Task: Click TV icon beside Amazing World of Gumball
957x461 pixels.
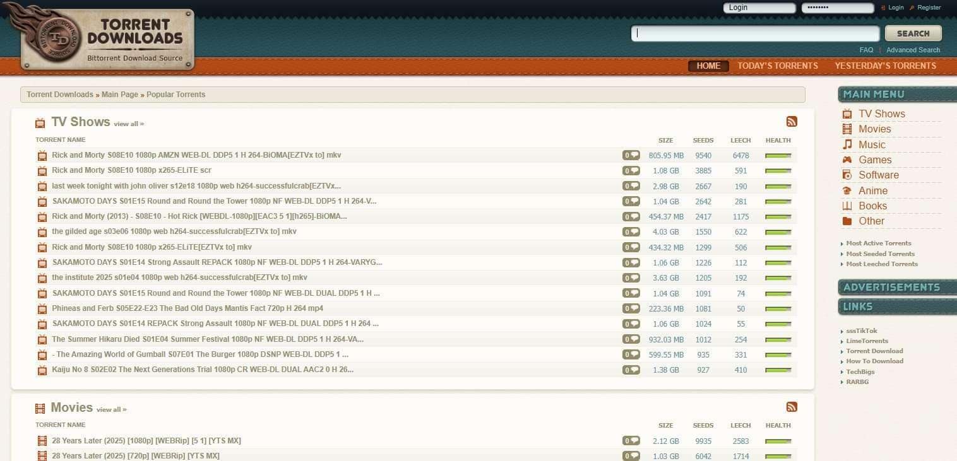Action: (x=42, y=355)
